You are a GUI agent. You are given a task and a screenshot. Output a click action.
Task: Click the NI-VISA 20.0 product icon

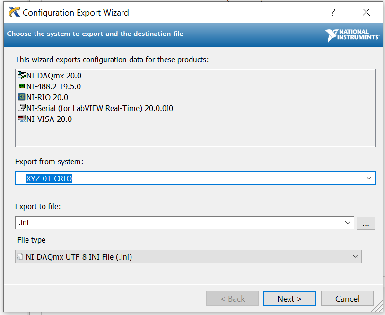coord(22,119)
